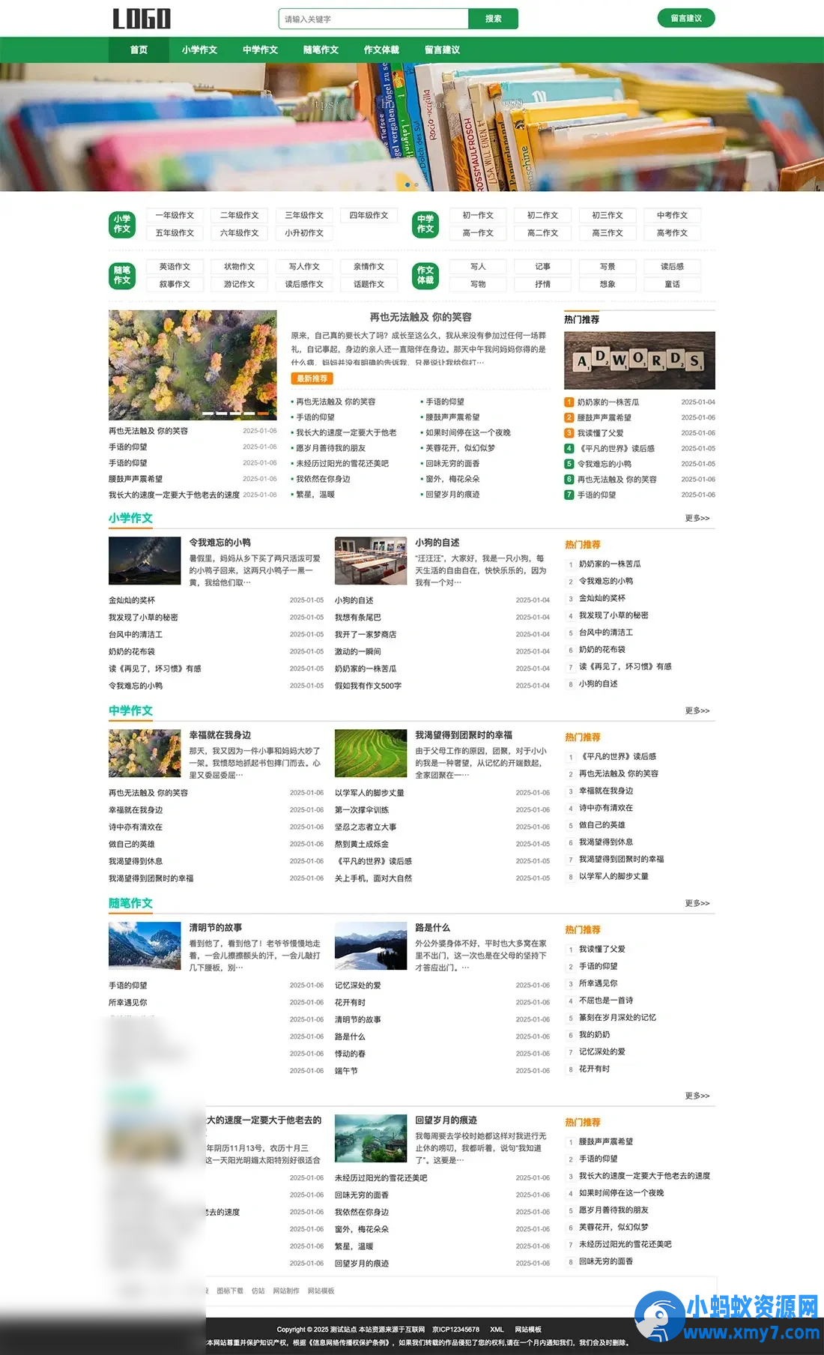Open 幸福就在我身边 article title

220,735
